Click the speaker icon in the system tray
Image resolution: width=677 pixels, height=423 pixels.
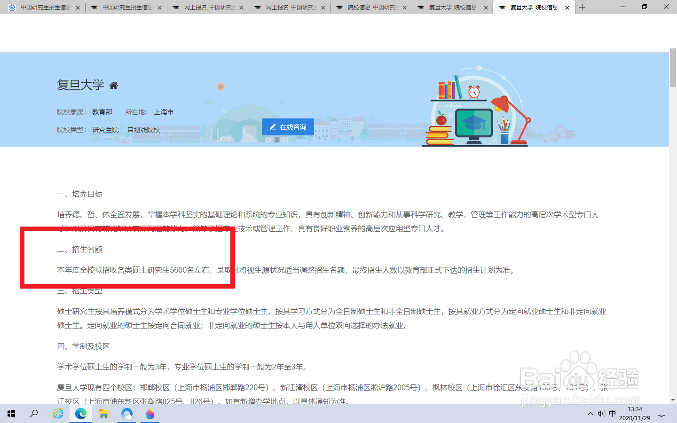click(x=601, y=414)
